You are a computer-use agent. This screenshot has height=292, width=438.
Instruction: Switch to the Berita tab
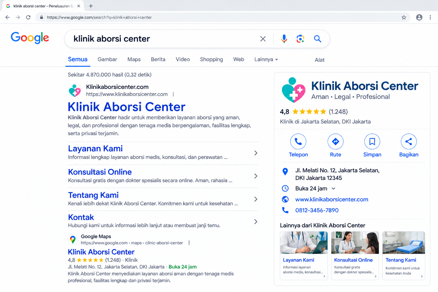158,59
